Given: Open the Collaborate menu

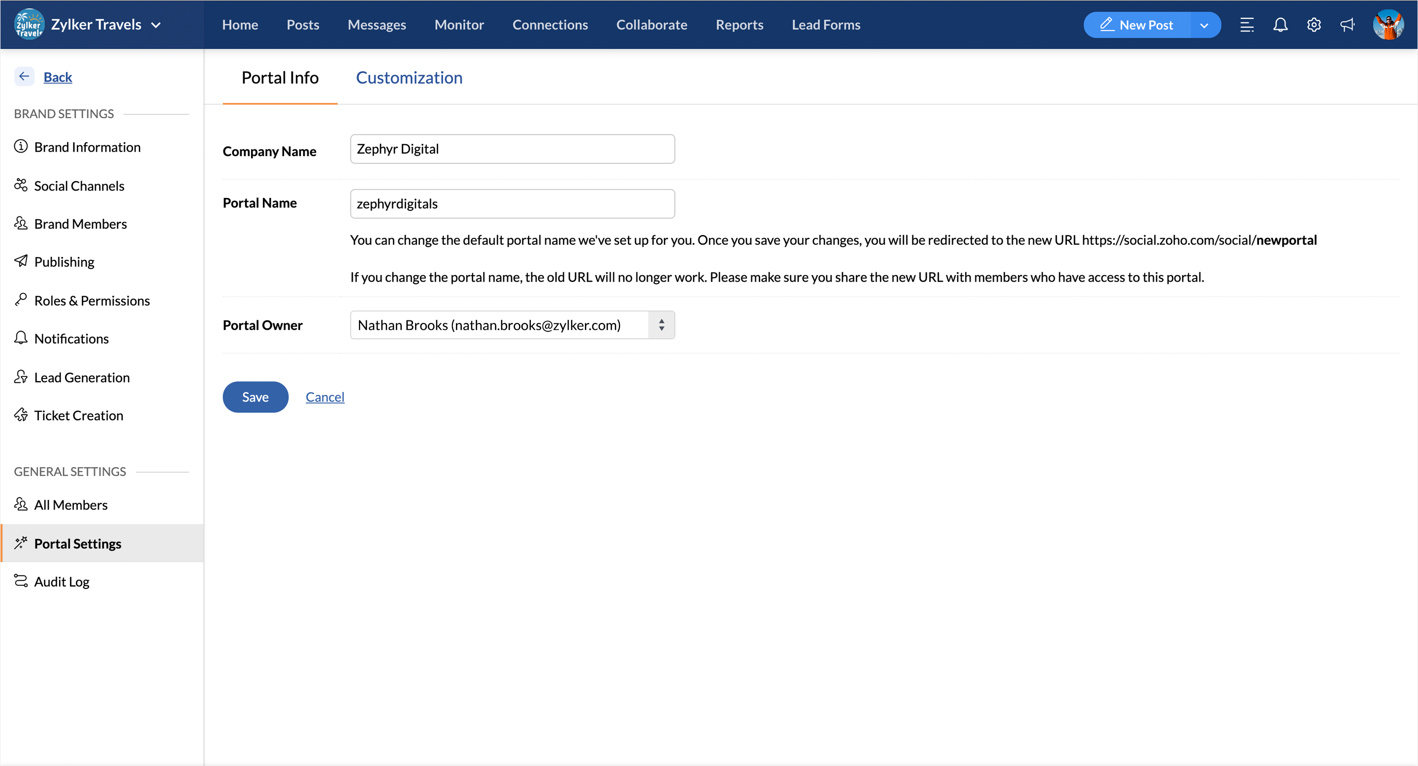Looking at the screenshot, I should tap(651, 25).
